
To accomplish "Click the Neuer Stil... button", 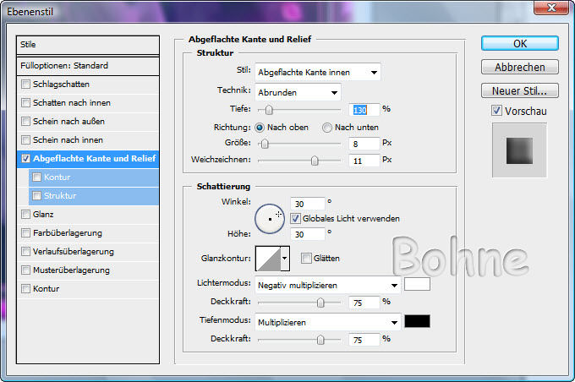I will pos(520,90).
